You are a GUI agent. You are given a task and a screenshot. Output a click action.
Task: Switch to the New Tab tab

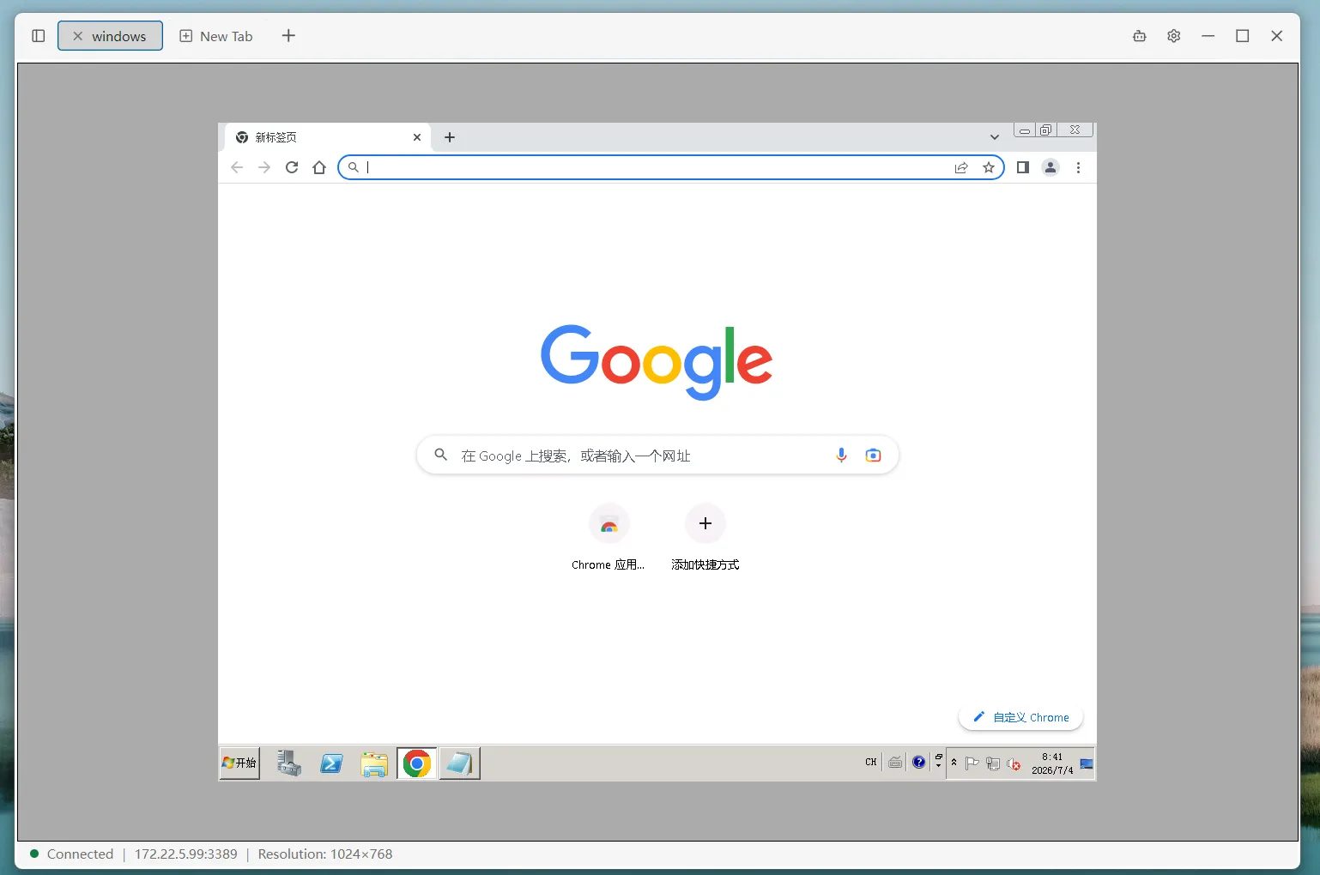click(216, 36)
